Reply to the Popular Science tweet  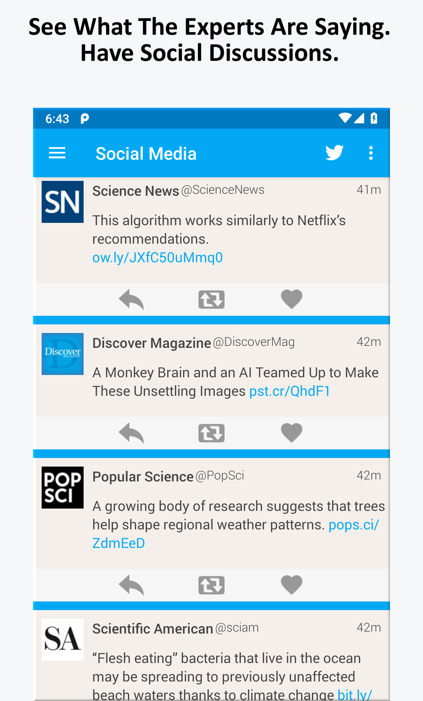pyautogui.click(x=131, y=585)
